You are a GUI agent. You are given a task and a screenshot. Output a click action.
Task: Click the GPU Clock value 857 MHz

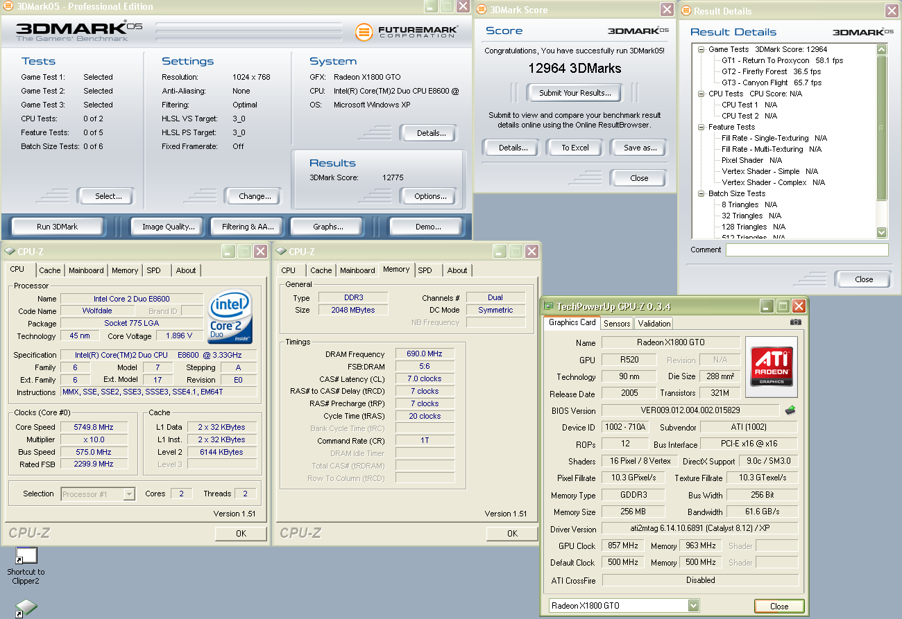[x=622, y=546]
